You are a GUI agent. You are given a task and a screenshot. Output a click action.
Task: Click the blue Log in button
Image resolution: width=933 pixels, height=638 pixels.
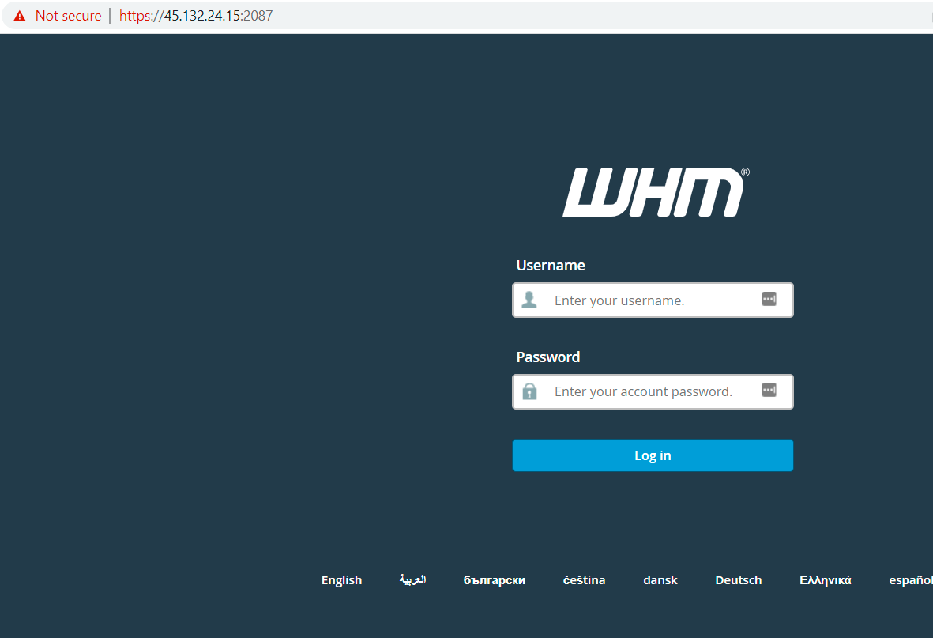[653, 455]
